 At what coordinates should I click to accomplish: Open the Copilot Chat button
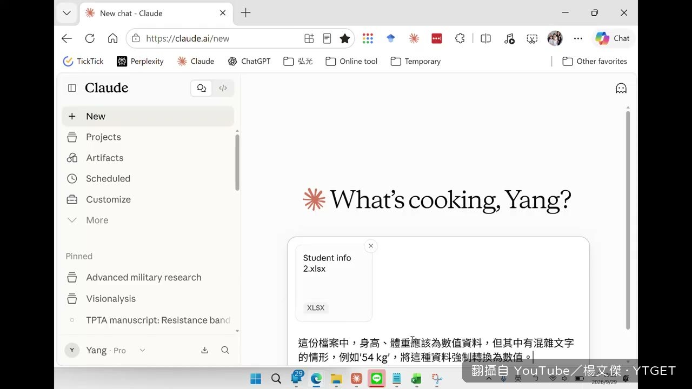613,38
